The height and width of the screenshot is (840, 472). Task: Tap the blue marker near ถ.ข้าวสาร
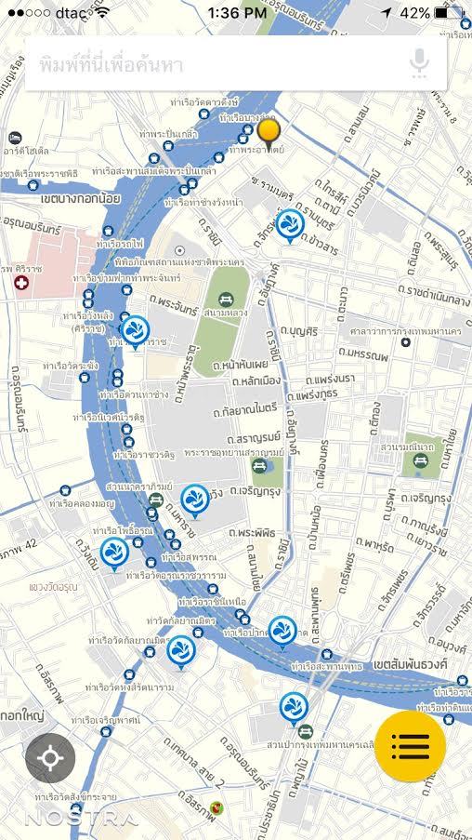point(291,225)
